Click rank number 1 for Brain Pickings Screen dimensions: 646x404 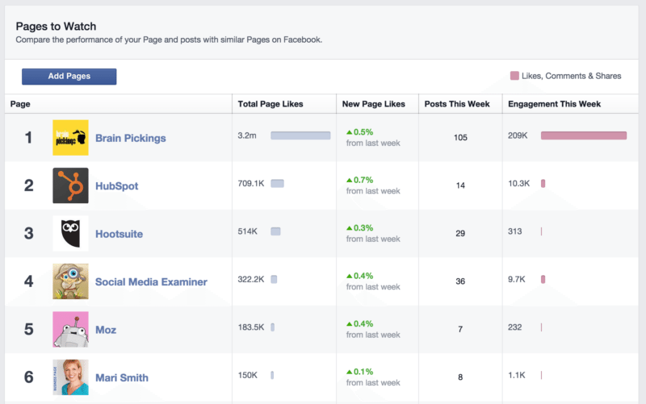click(x=28, y=138)
